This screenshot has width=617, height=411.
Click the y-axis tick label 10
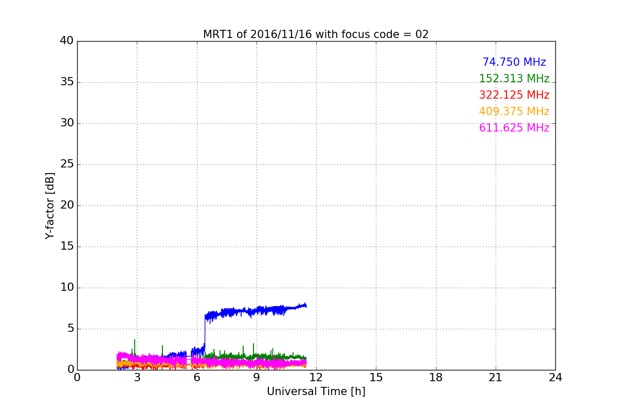(67, 288)
